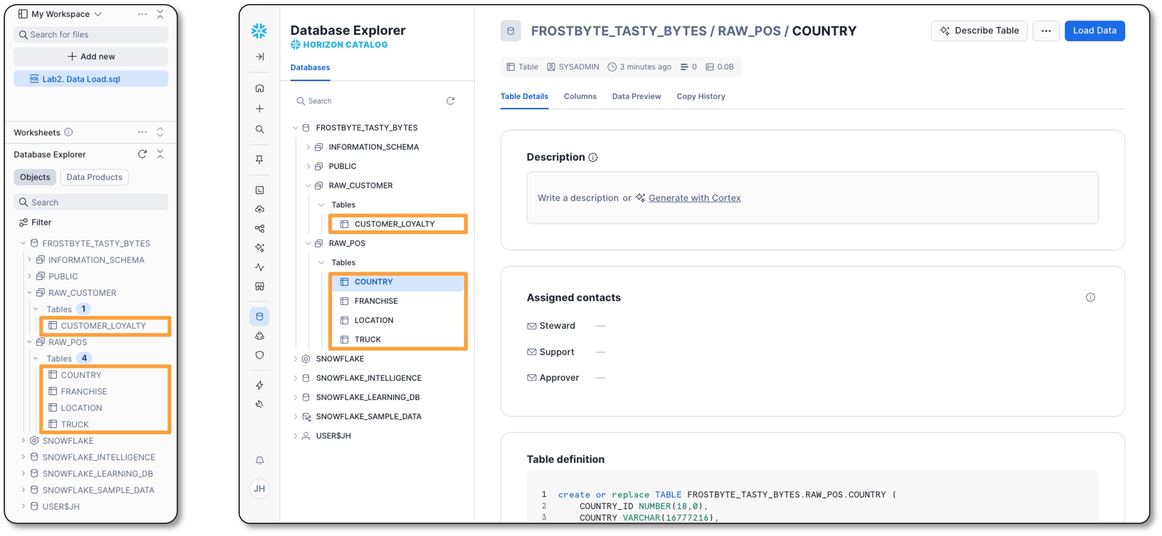Refresh the left Database Explorer panel
1162x536 pixels.
(x=142, y=154)
